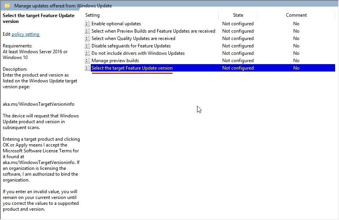Image resolution: width=339 pixels, height=220 pixels.
Task: Sort by the Setting column header
Action: pos(92,15)
